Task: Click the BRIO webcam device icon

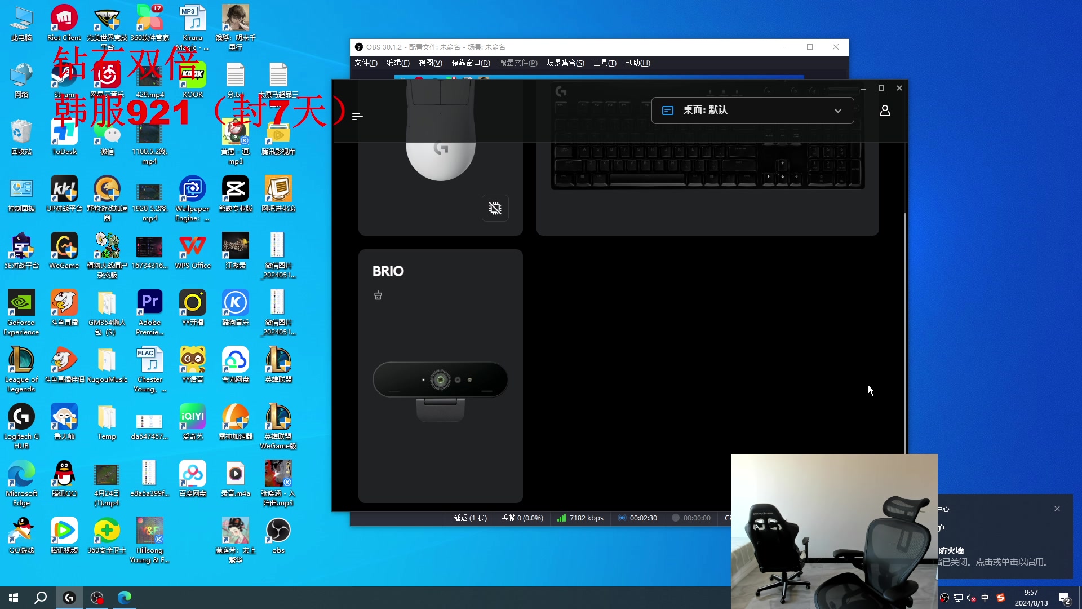Action: 440,379
